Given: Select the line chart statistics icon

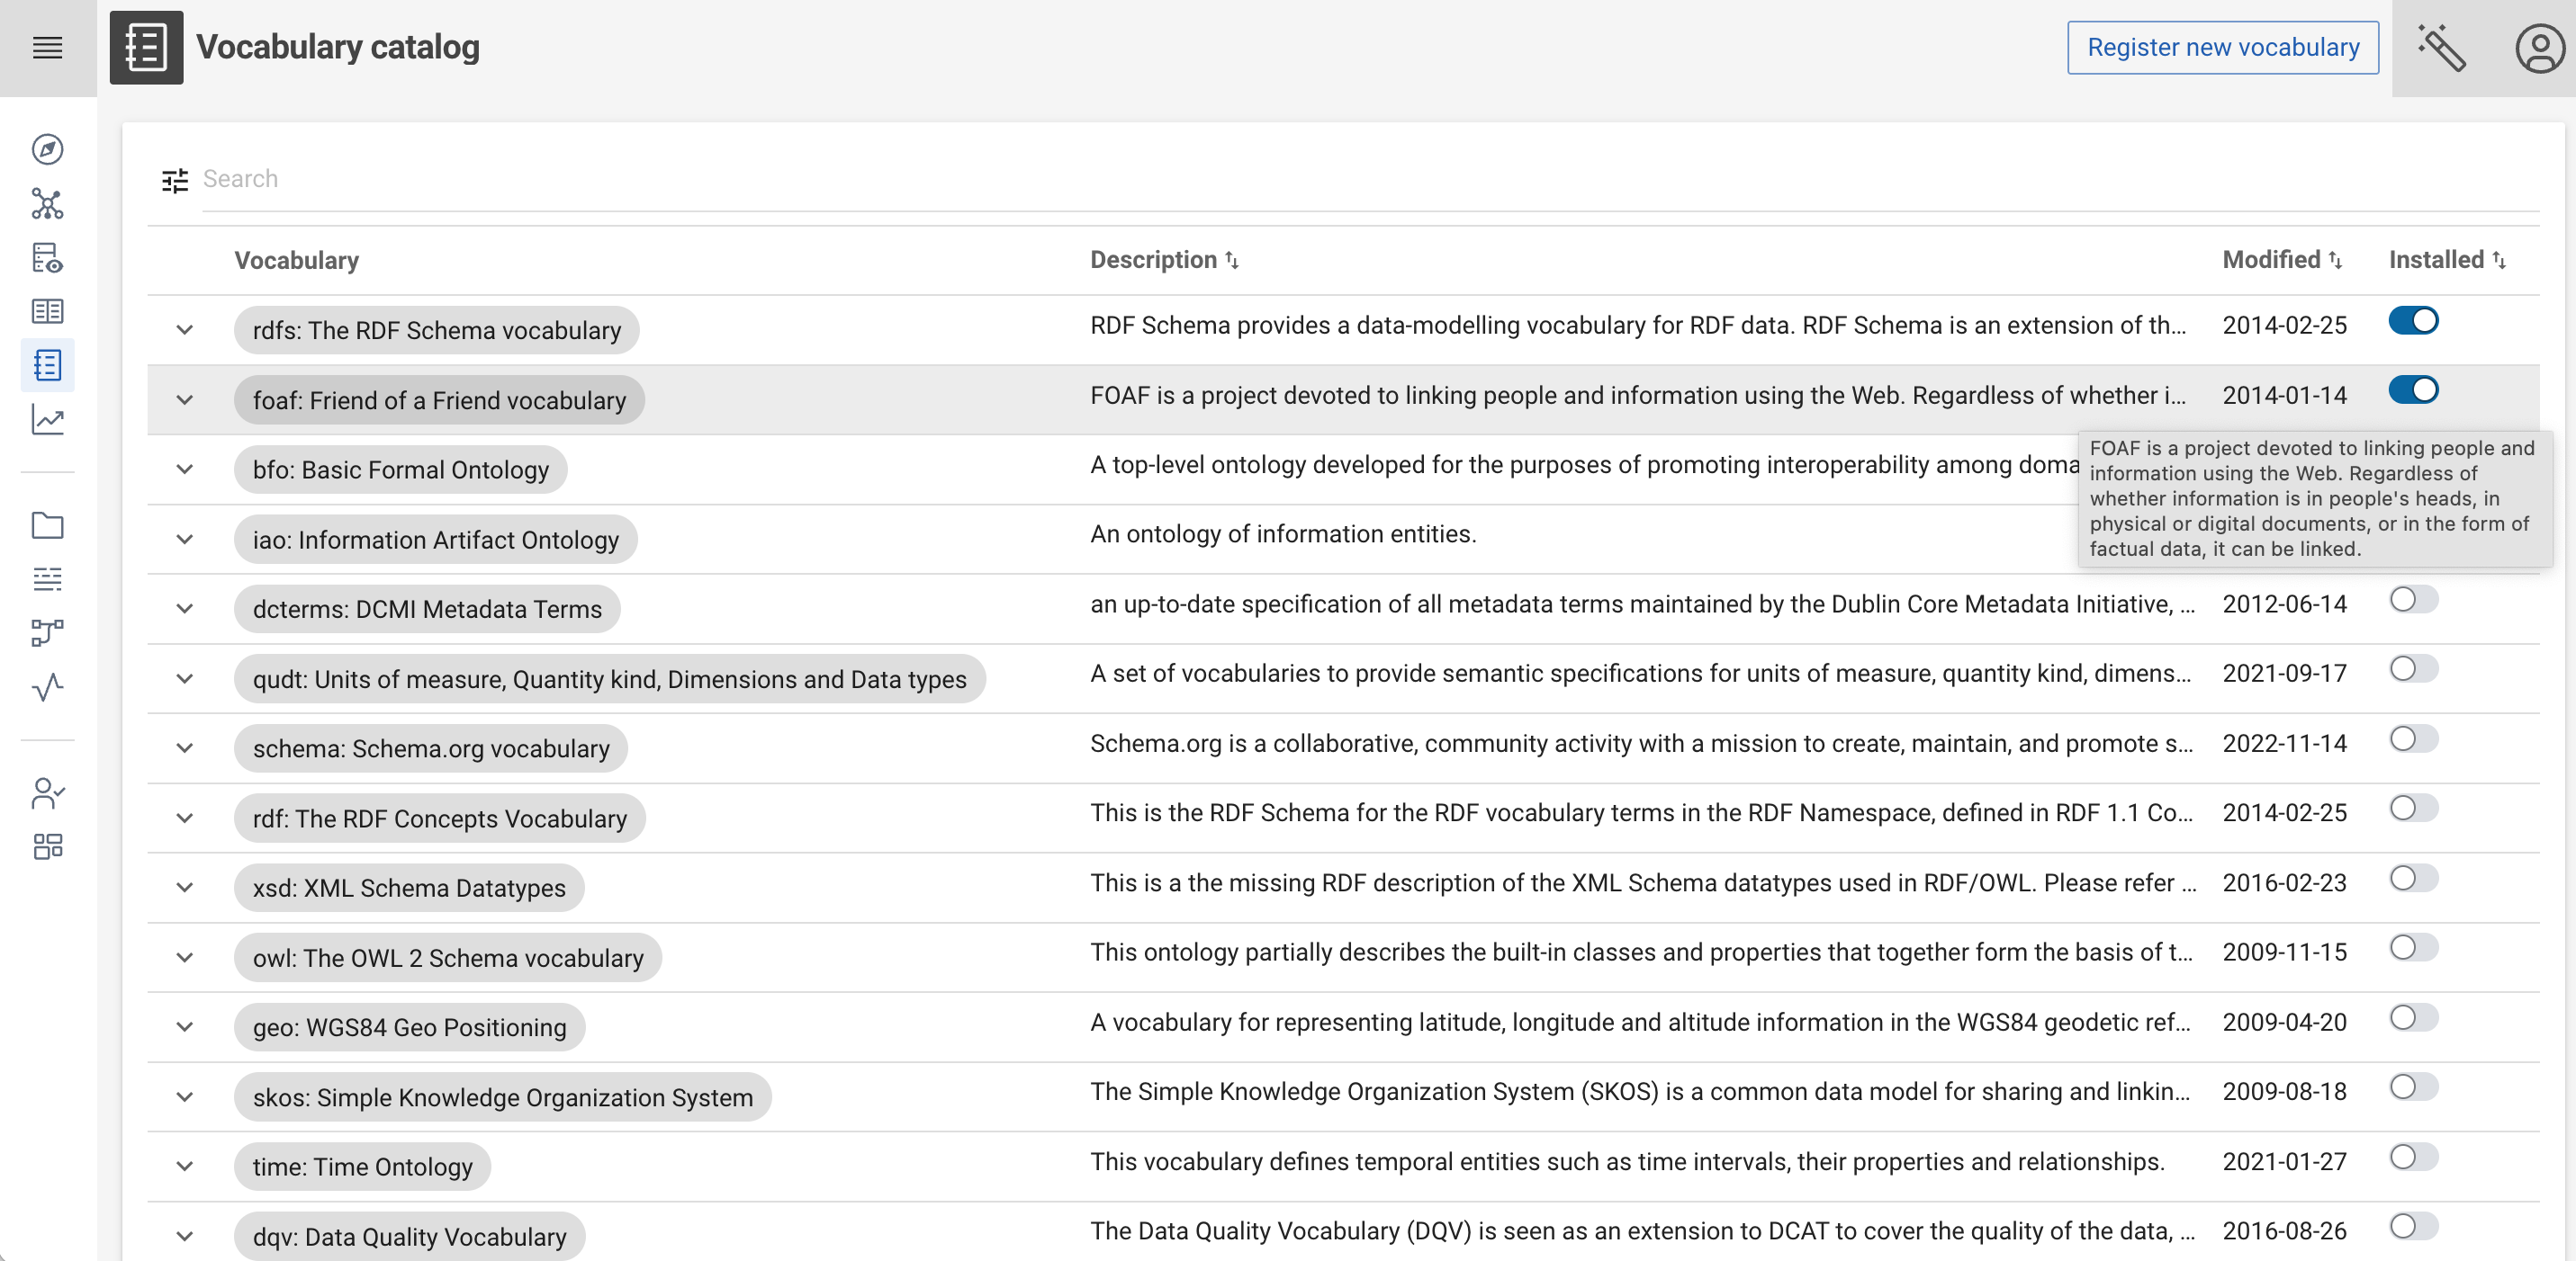Looking at the screenshot, I should [47, 421].
